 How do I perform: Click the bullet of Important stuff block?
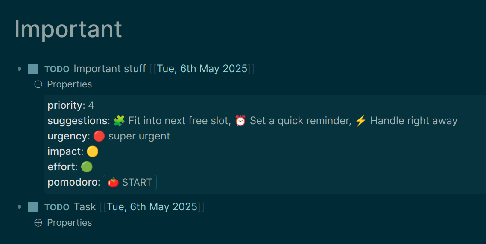(20, 69)
